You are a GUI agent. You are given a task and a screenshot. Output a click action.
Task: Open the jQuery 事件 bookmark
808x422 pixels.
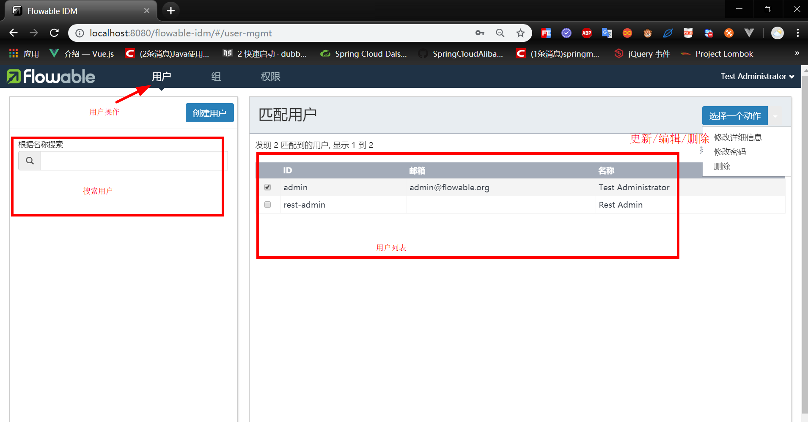click(642, 54)
